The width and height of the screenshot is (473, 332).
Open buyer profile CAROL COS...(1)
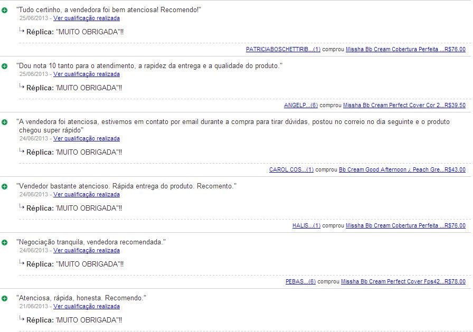[x=291, y=169]
